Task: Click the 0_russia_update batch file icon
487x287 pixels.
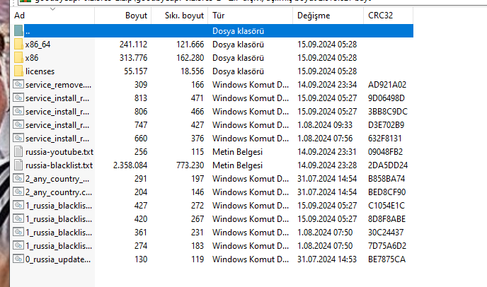Action: coord(18,259)
